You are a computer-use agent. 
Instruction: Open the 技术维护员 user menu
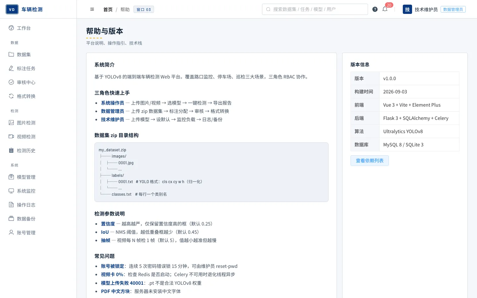426,10
